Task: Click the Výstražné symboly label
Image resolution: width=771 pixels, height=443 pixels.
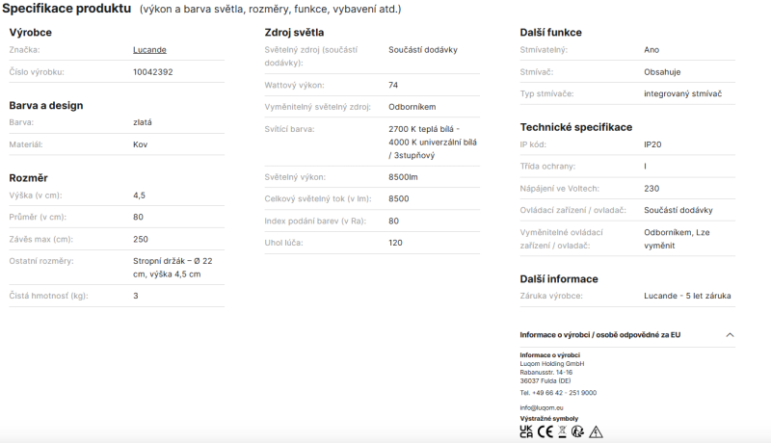Action: click(548, 419)
